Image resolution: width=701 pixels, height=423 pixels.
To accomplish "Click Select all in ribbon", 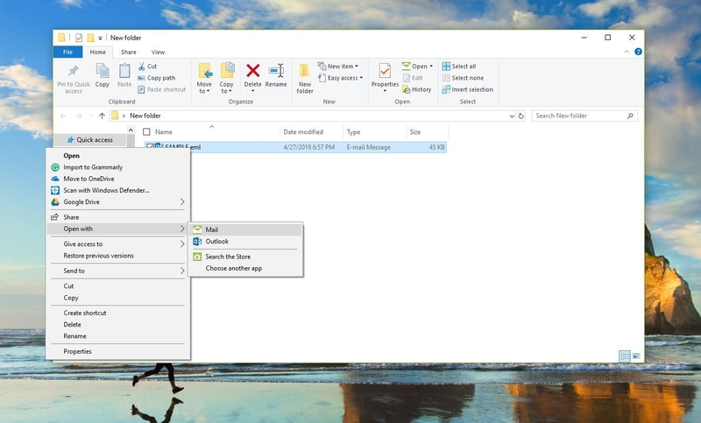I will click(x=459, y=66).
